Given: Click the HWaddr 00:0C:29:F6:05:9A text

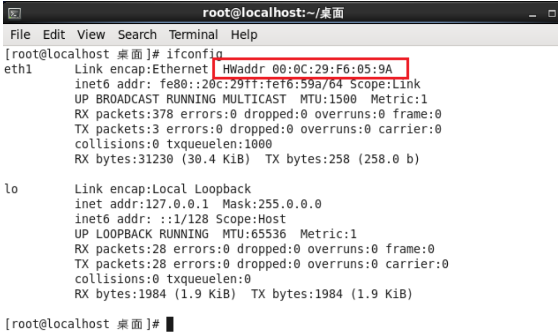Looking at the screenshot, I should tap(307, 69).
